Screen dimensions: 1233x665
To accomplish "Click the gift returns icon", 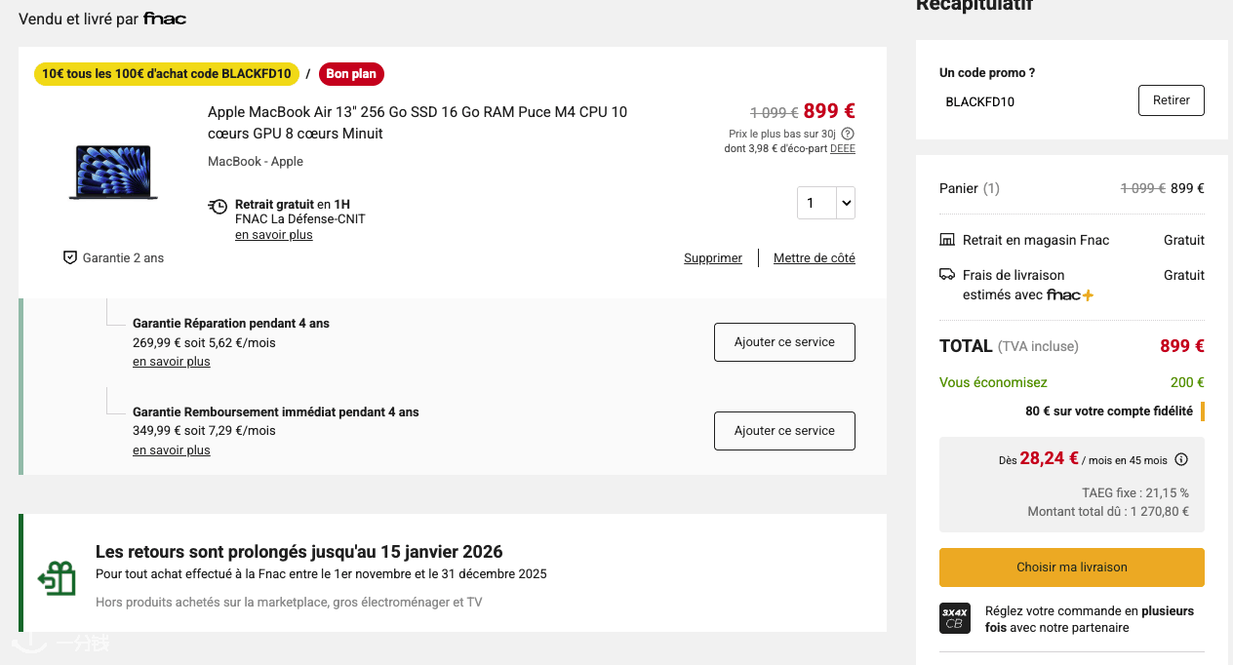I will click(x=57, y=578).
